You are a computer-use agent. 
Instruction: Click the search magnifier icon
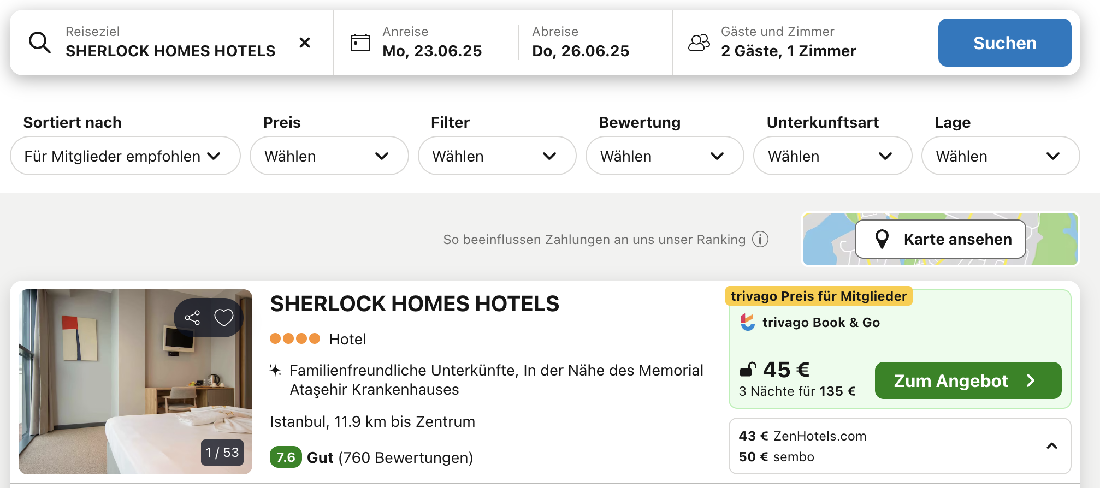pyautogui.click(x=40, y=43)
